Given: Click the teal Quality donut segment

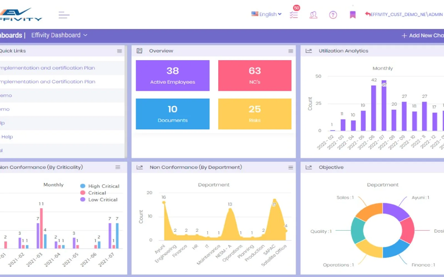Looking at the screenshot, I should (x=357, y=230).
